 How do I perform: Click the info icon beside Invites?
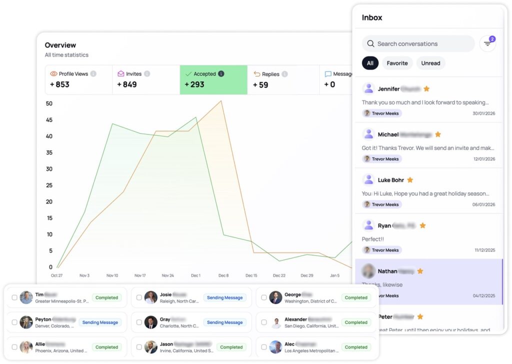click(147, 74)
